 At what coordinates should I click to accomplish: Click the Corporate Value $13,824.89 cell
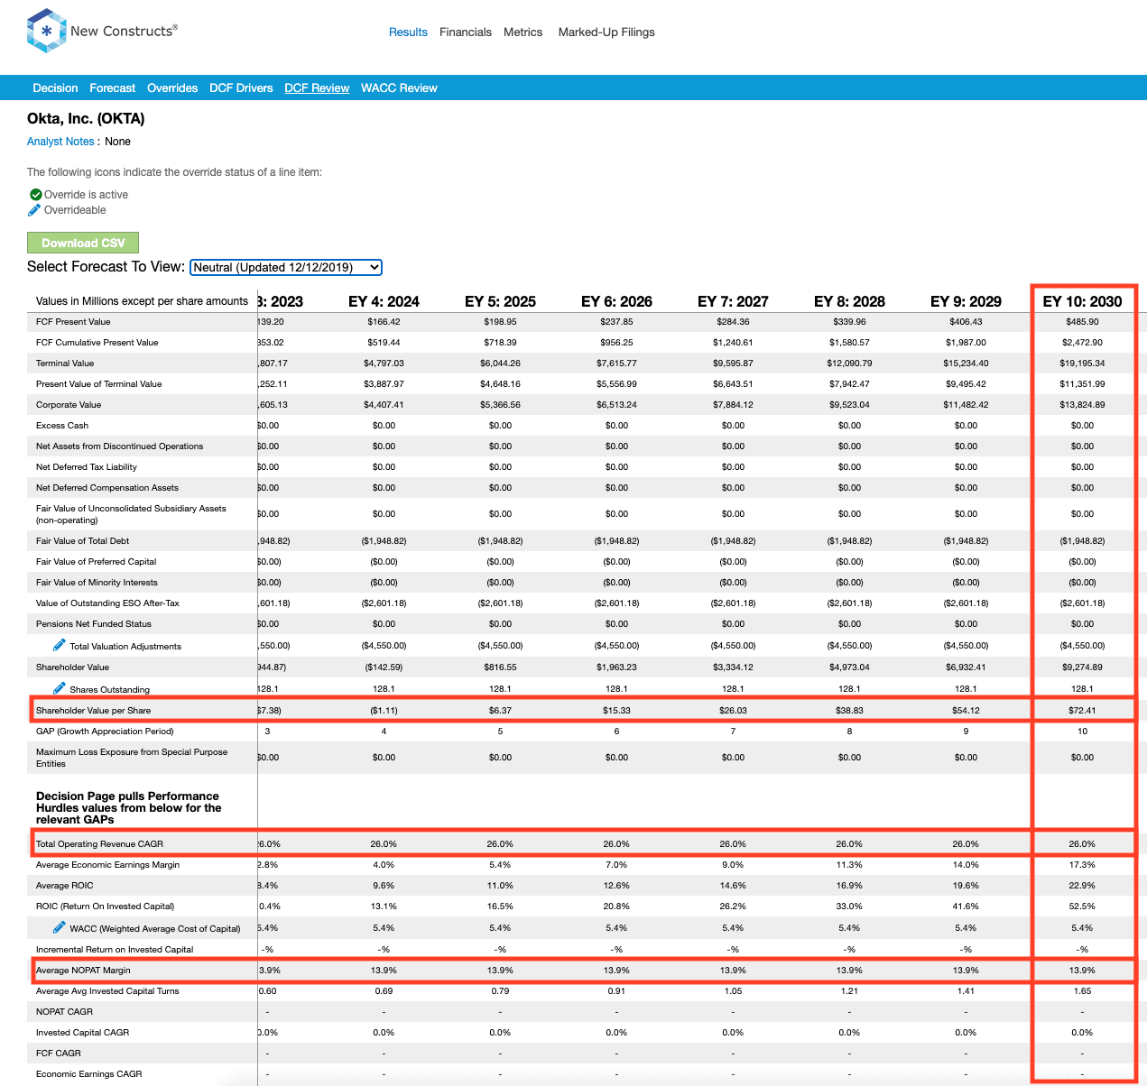pyautogui.click(x=1082, y=405)
